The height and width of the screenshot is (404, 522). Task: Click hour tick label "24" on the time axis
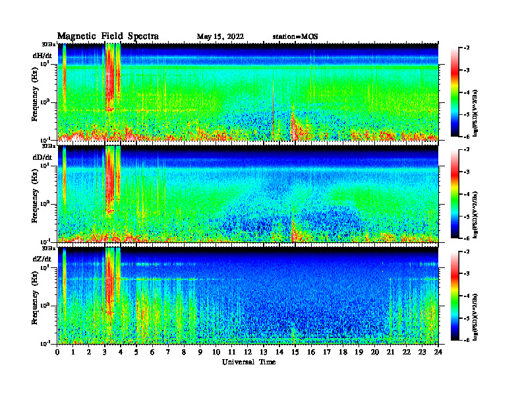(438, 353)
